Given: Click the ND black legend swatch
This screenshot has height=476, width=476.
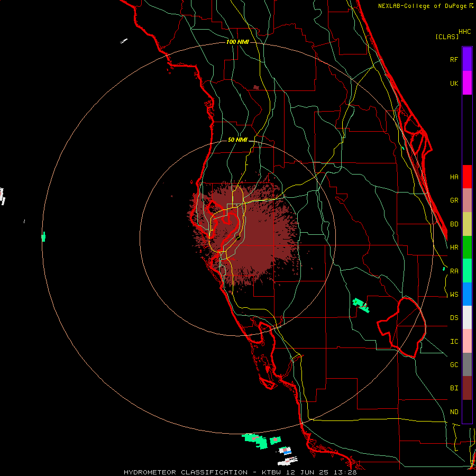Looking at the screenshot, I should tap(467, 411).
